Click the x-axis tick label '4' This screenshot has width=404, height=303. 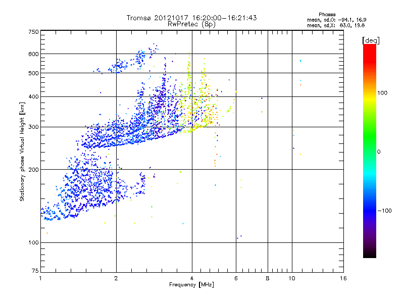click(192, 278)
